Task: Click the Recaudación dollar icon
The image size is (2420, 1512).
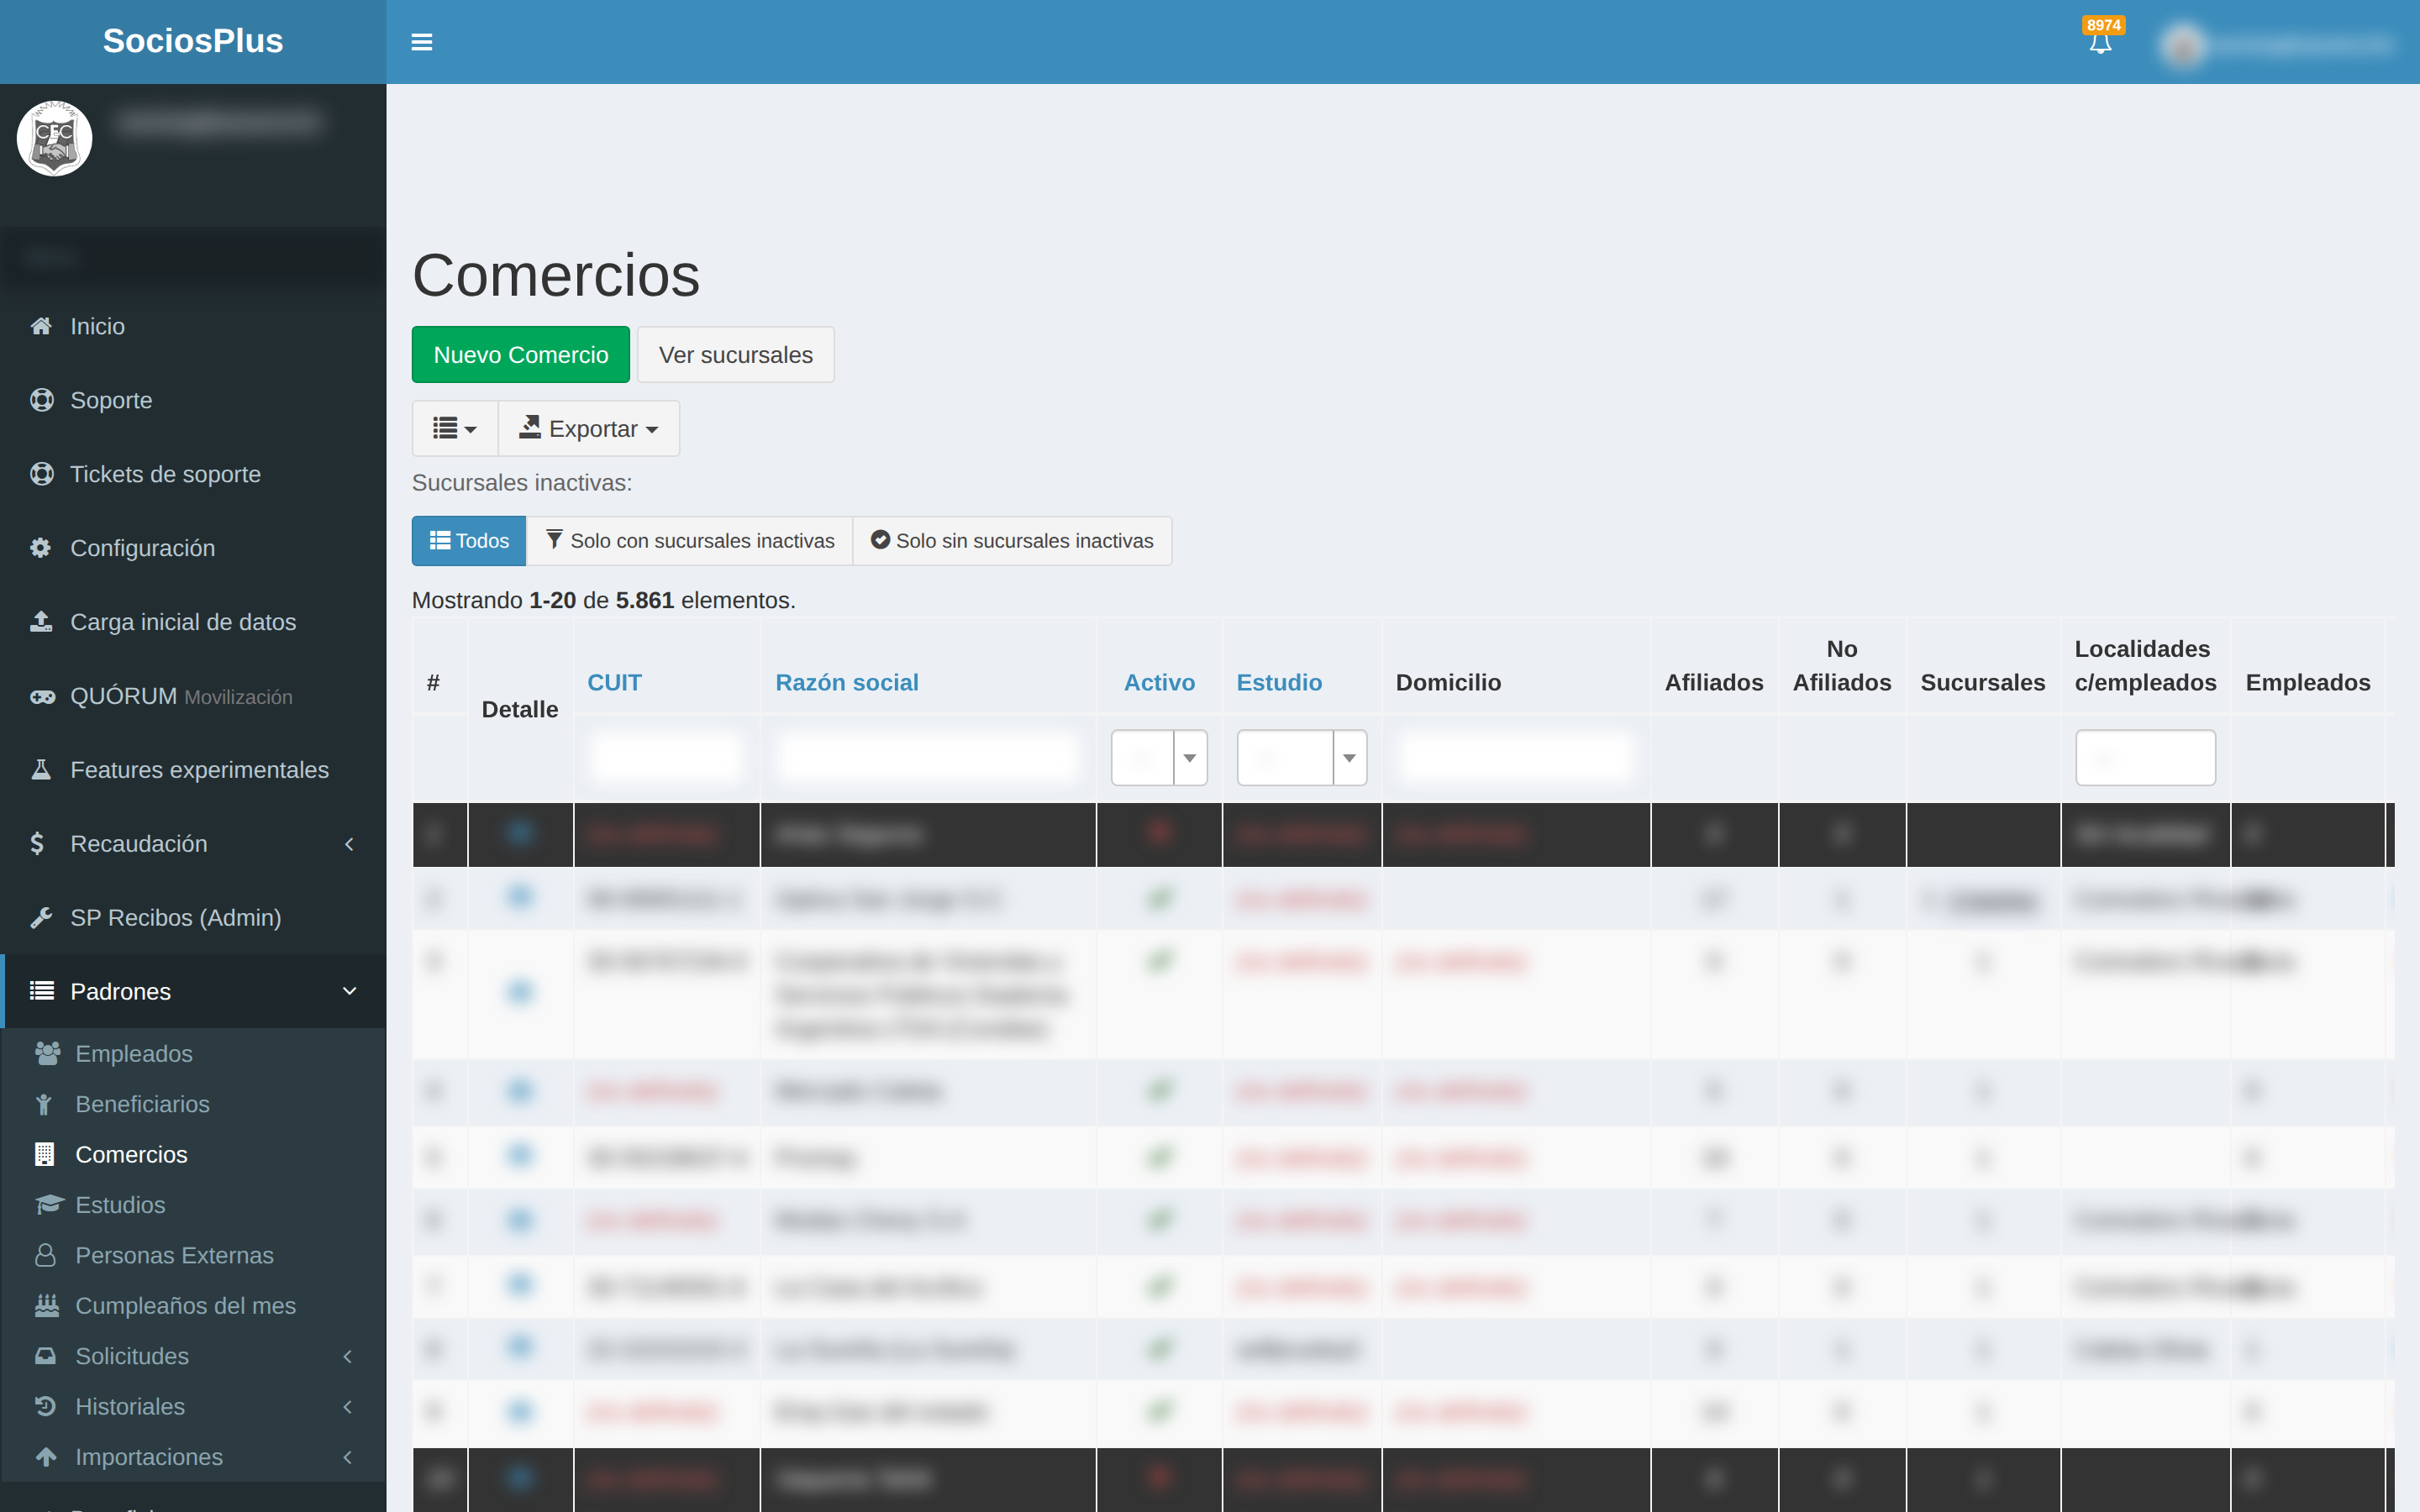Action: [x=37, y=844]
